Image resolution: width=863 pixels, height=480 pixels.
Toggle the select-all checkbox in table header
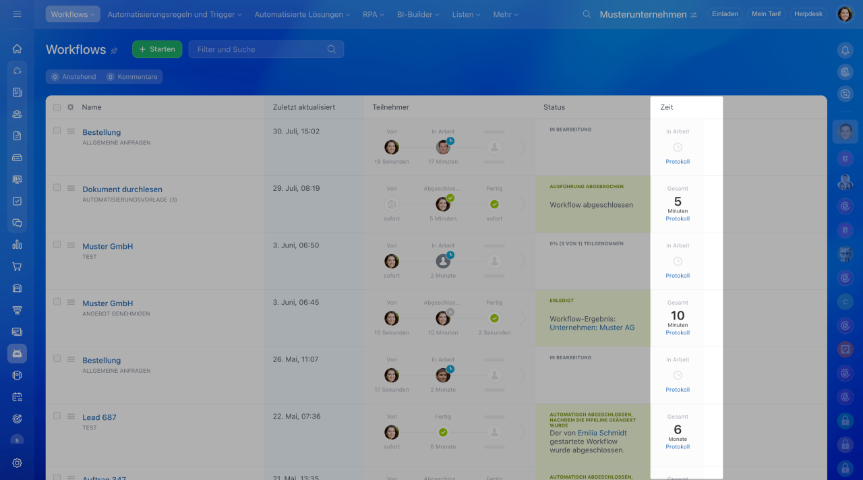click(57, 107)
